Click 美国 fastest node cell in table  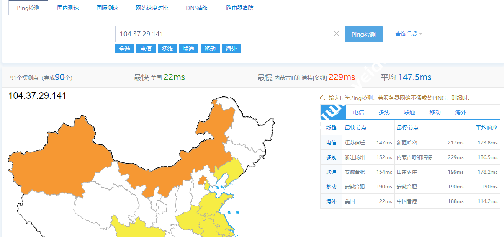click(350, 201)
